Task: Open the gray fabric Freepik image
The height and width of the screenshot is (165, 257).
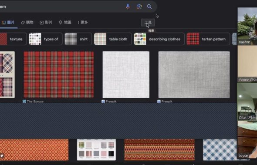Action: pos(194,75)
